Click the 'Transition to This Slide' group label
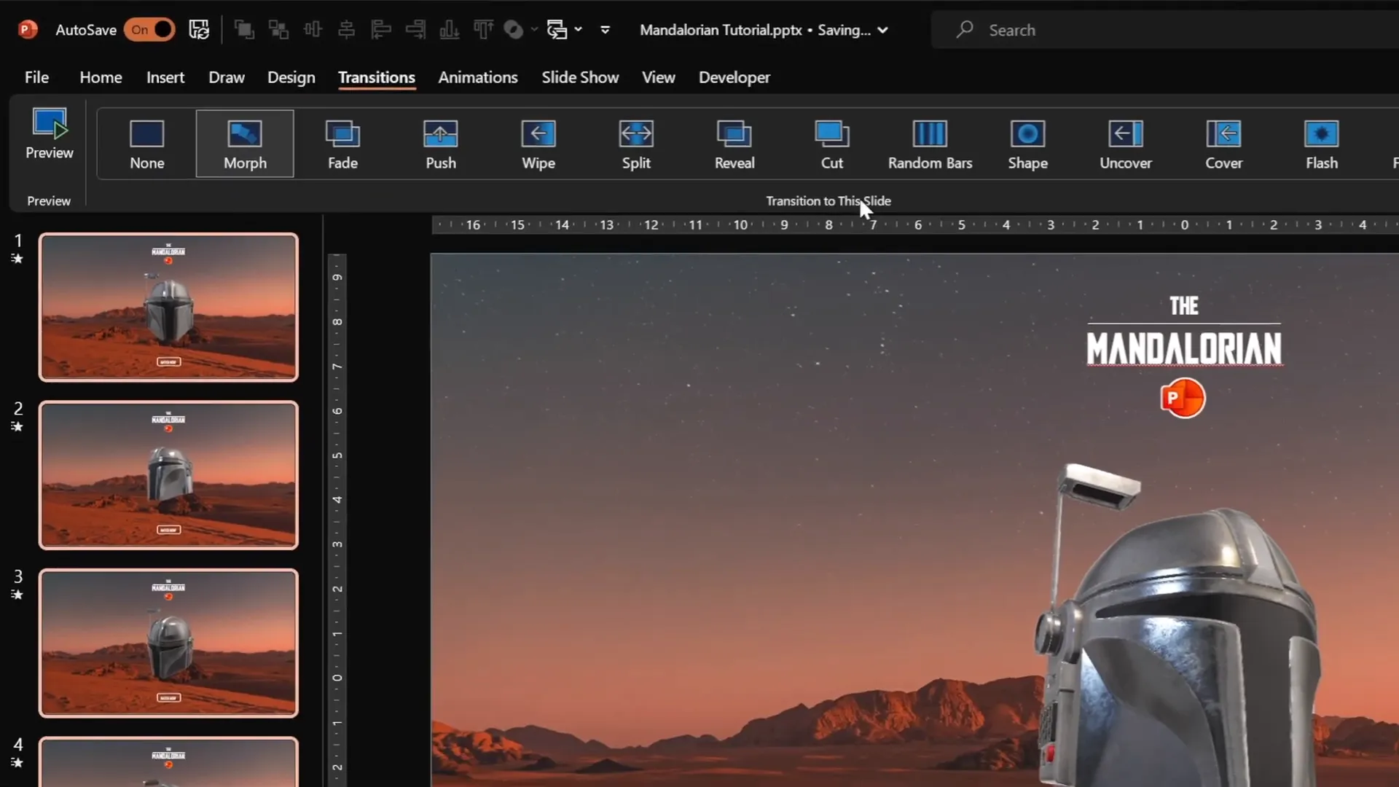The height and width of the screenshot is (787, 1399). tap(828, 201)
